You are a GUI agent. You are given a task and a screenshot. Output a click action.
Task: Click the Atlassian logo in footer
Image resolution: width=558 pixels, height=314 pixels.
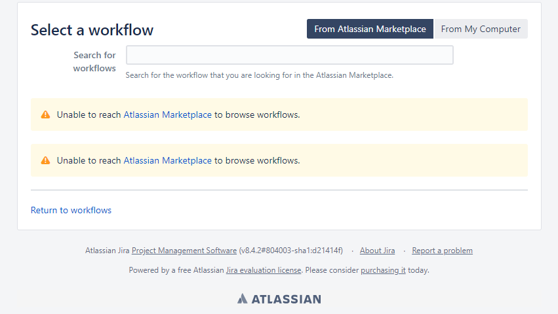pos(279,299)
